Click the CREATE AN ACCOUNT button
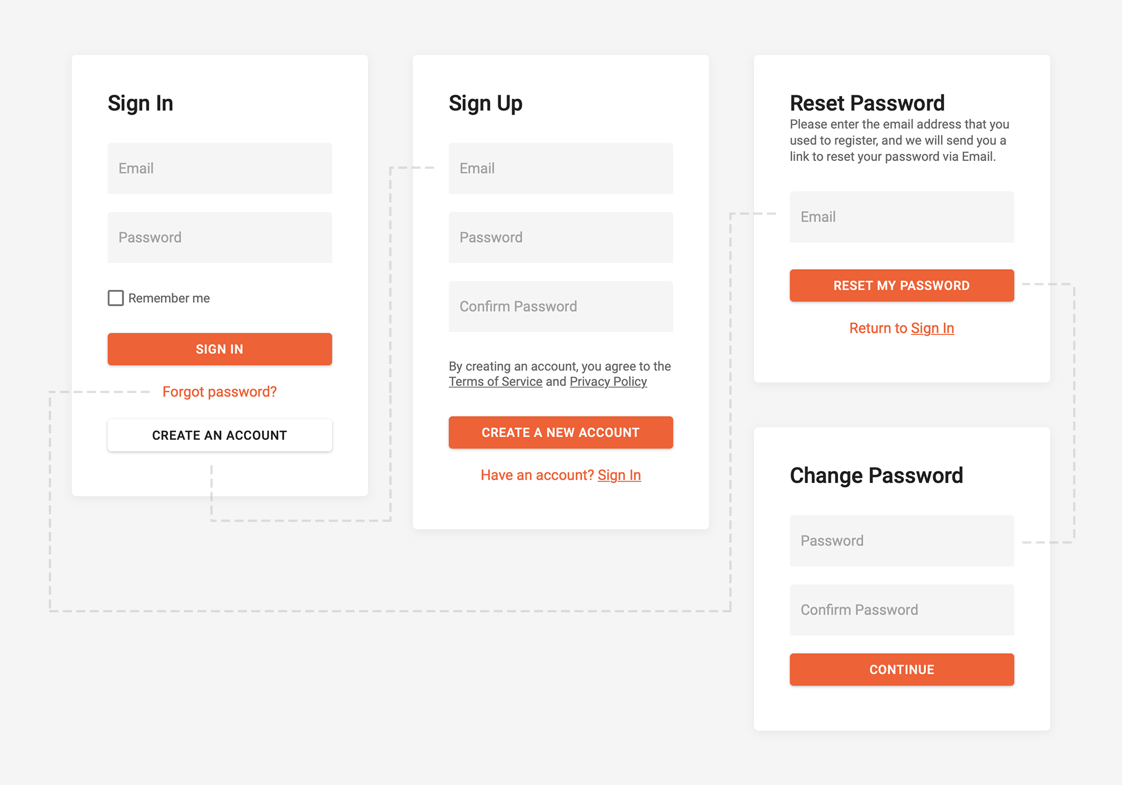 coord(219,435)
